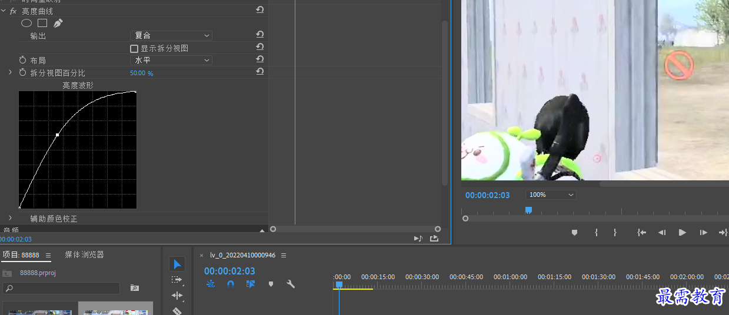Toggle animation stopwatch for 拆分视图百分比

coord(23,73)
